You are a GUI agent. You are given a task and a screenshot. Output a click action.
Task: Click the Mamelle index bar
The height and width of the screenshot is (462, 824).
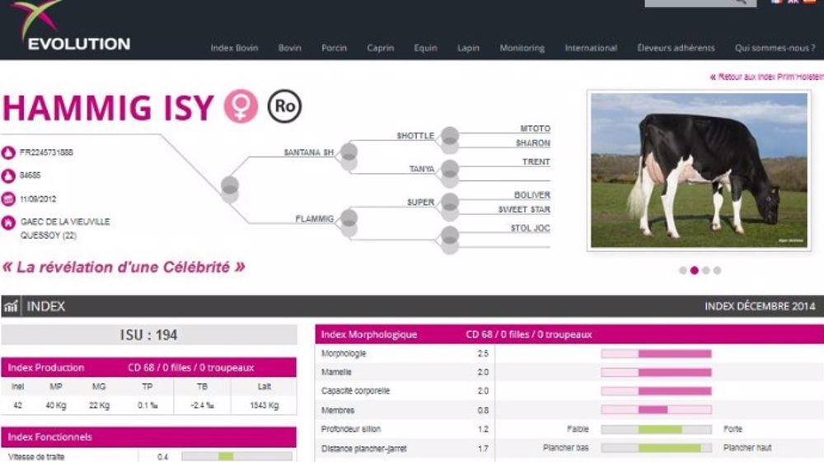(657, 372)
